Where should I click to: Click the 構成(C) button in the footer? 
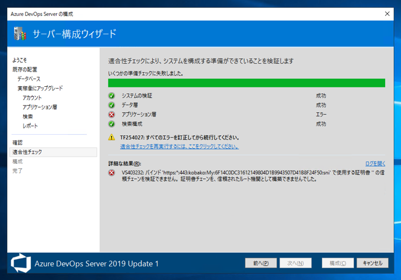pos(337,263)
